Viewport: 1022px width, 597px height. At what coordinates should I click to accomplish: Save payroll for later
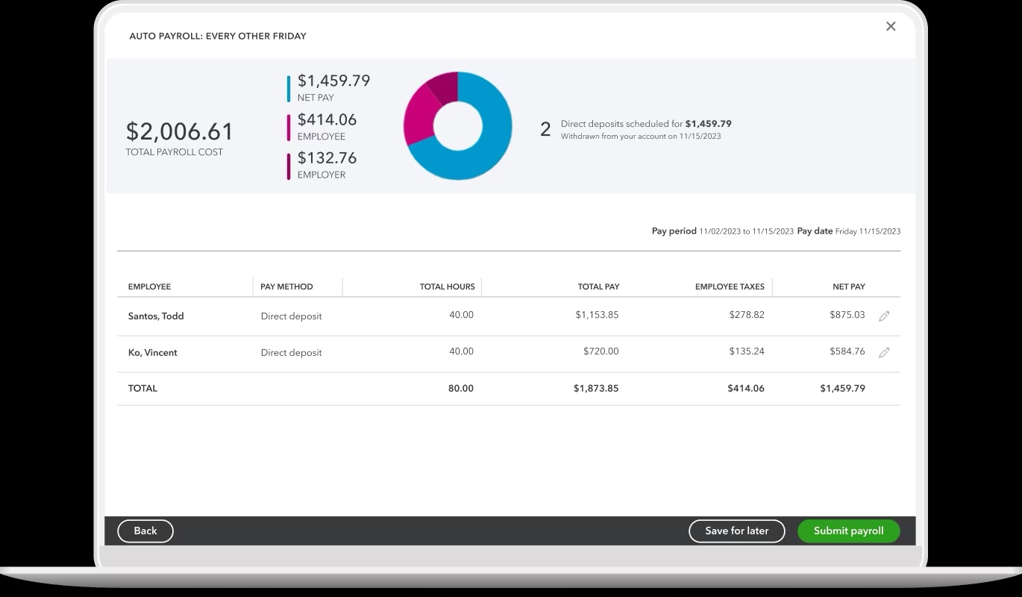pos(736,531)
